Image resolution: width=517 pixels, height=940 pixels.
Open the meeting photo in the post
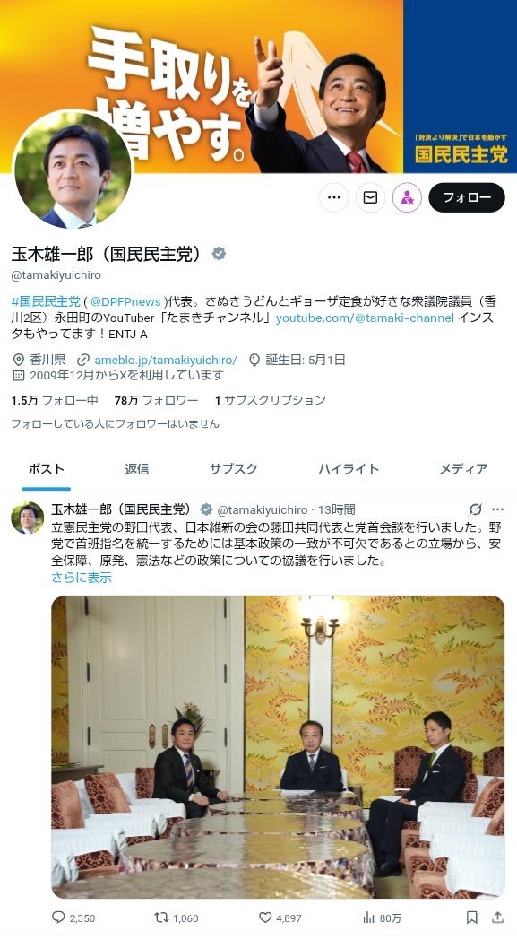pyautogui.click(x=278, y=746)
